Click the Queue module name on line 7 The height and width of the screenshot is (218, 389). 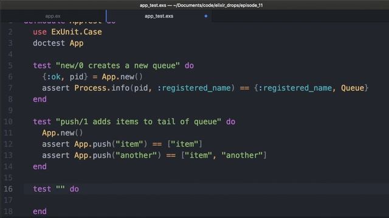click(353, 88)
